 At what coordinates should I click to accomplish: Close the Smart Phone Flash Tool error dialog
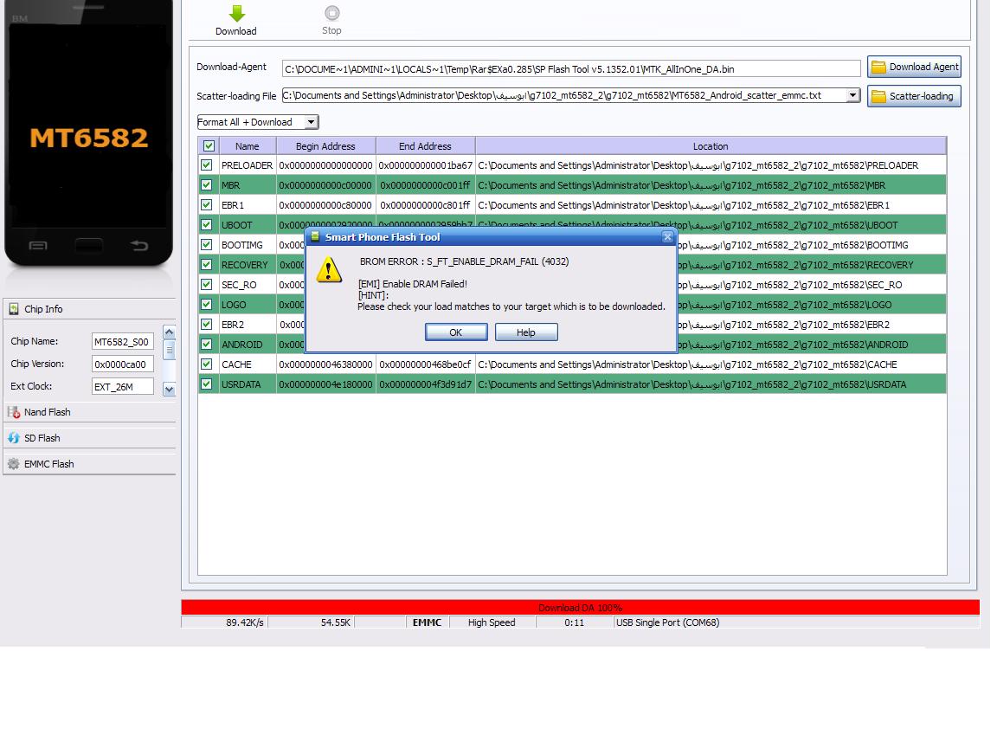pos(667,237)
